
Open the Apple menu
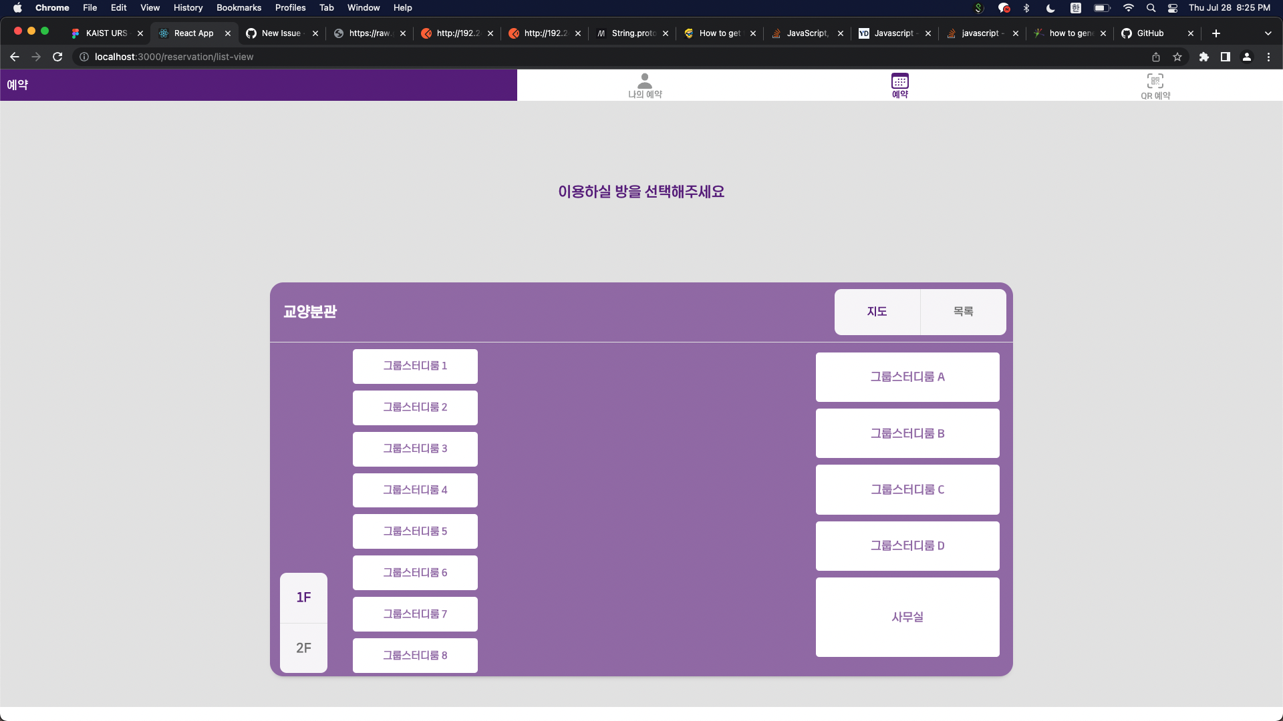17,8
